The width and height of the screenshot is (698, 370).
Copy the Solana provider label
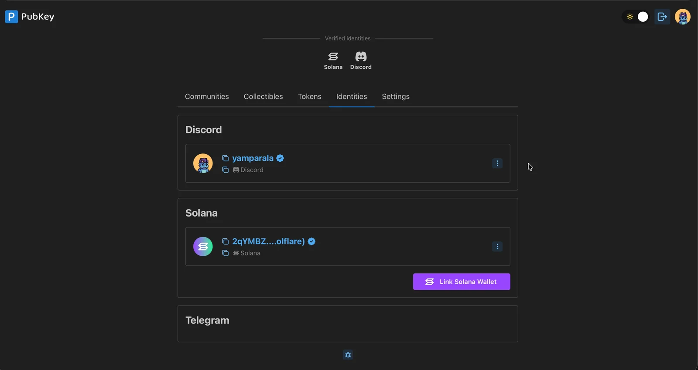pos(226,253)
